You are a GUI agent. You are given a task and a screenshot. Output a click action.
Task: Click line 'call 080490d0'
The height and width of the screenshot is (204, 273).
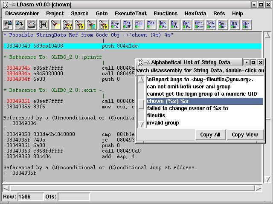click(x=121, y=151)
